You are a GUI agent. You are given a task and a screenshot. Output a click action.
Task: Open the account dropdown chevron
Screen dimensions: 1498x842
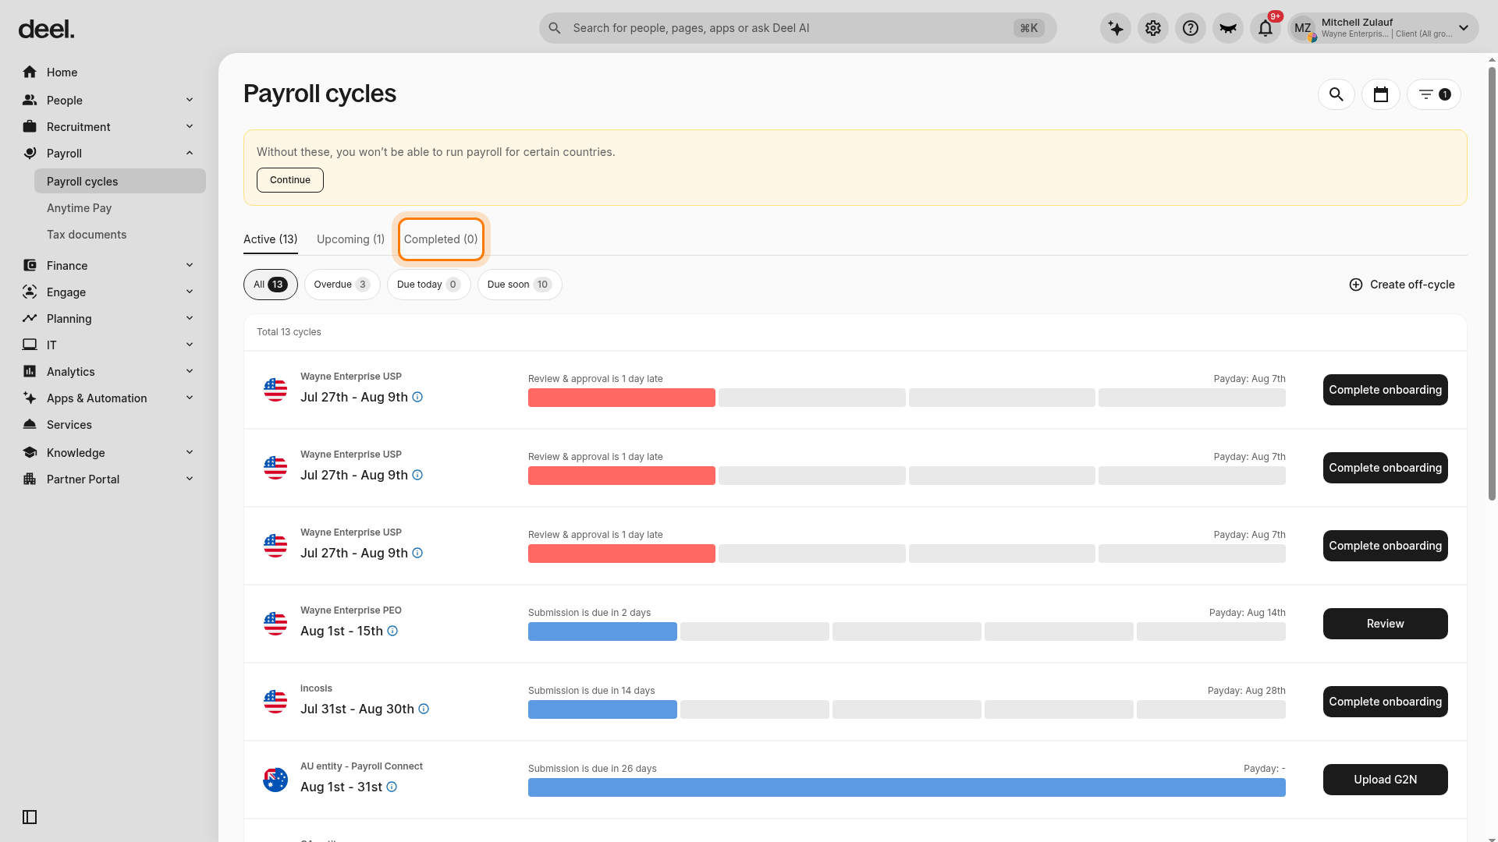tap(1464, 28)
